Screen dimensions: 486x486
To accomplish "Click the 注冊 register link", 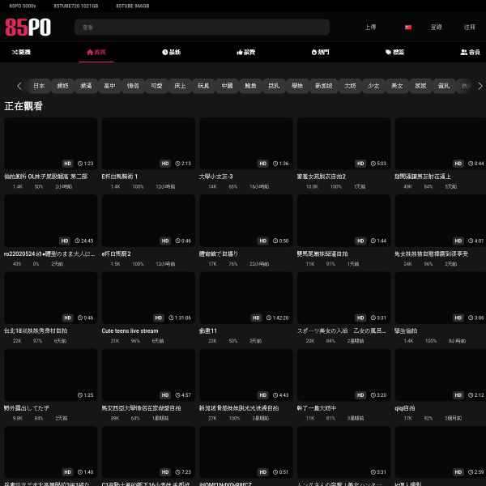I will pos(470,28).
